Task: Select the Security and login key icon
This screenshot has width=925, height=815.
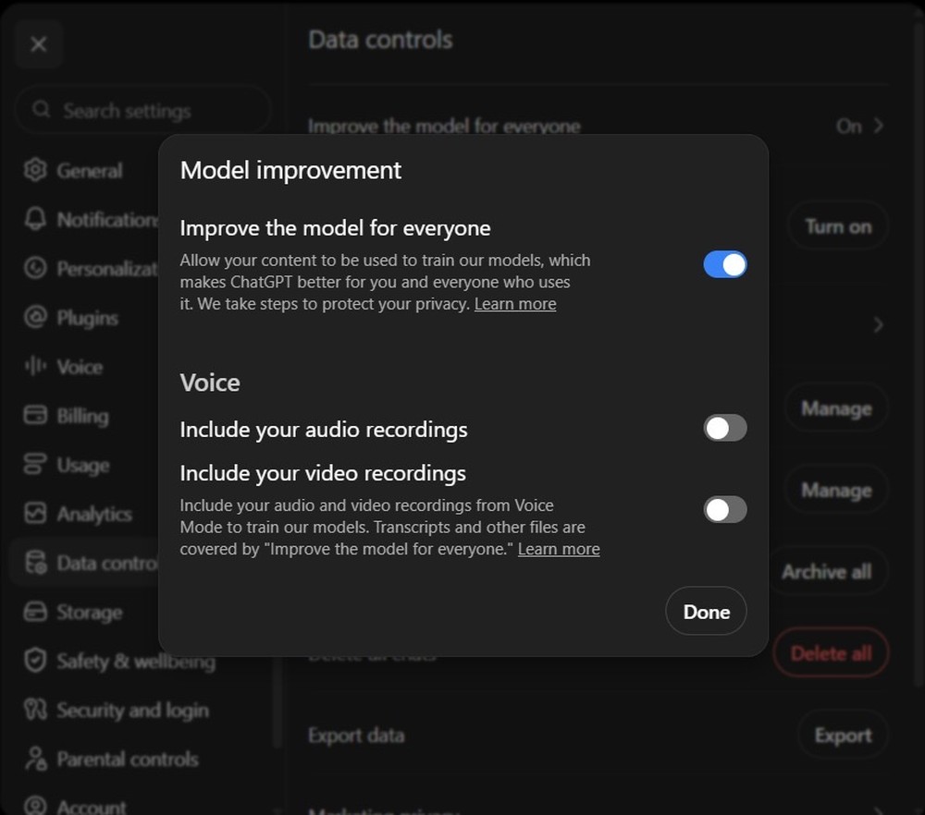Action: tap(35, 710)
